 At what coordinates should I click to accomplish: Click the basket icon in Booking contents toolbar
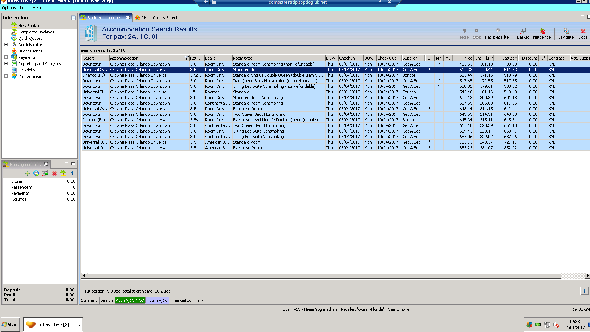[x=45, y=173]
